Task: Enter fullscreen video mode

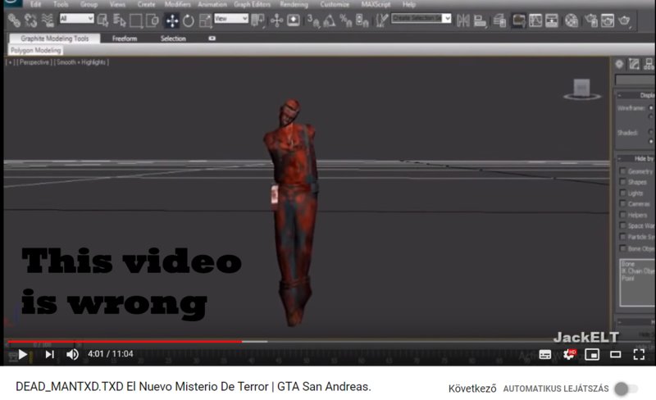Action: (x=639, y=354)
